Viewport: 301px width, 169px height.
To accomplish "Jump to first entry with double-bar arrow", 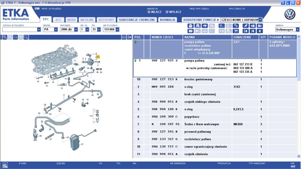I will 245,31.
